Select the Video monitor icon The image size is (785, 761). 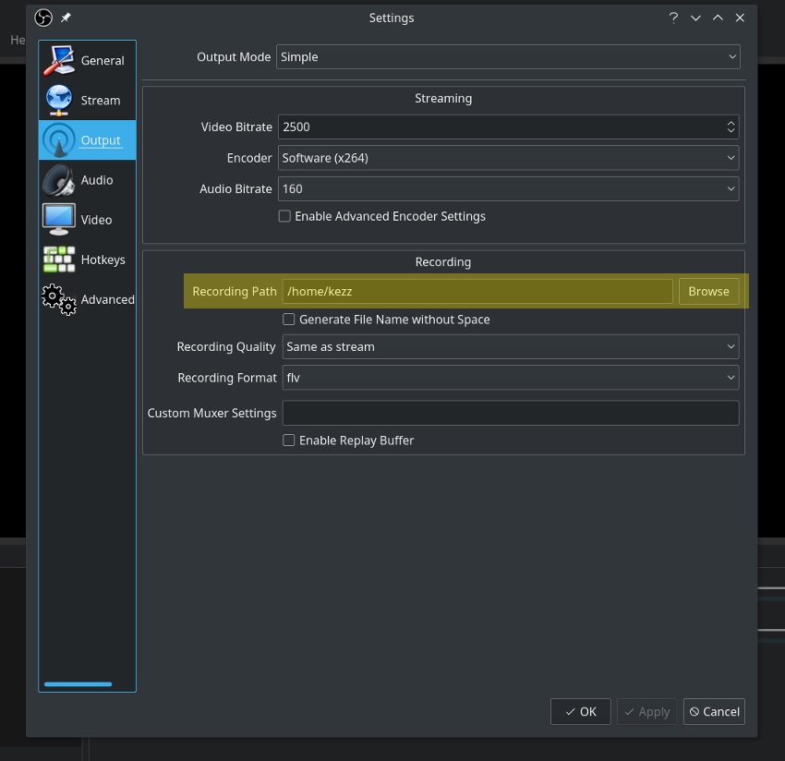(x=58, y=219)
